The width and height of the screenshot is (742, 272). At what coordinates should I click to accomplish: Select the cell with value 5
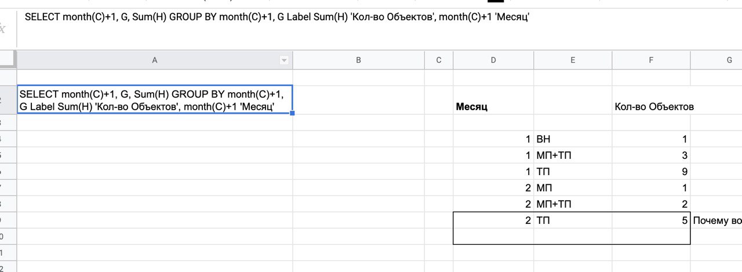click(x=651, y=220)
